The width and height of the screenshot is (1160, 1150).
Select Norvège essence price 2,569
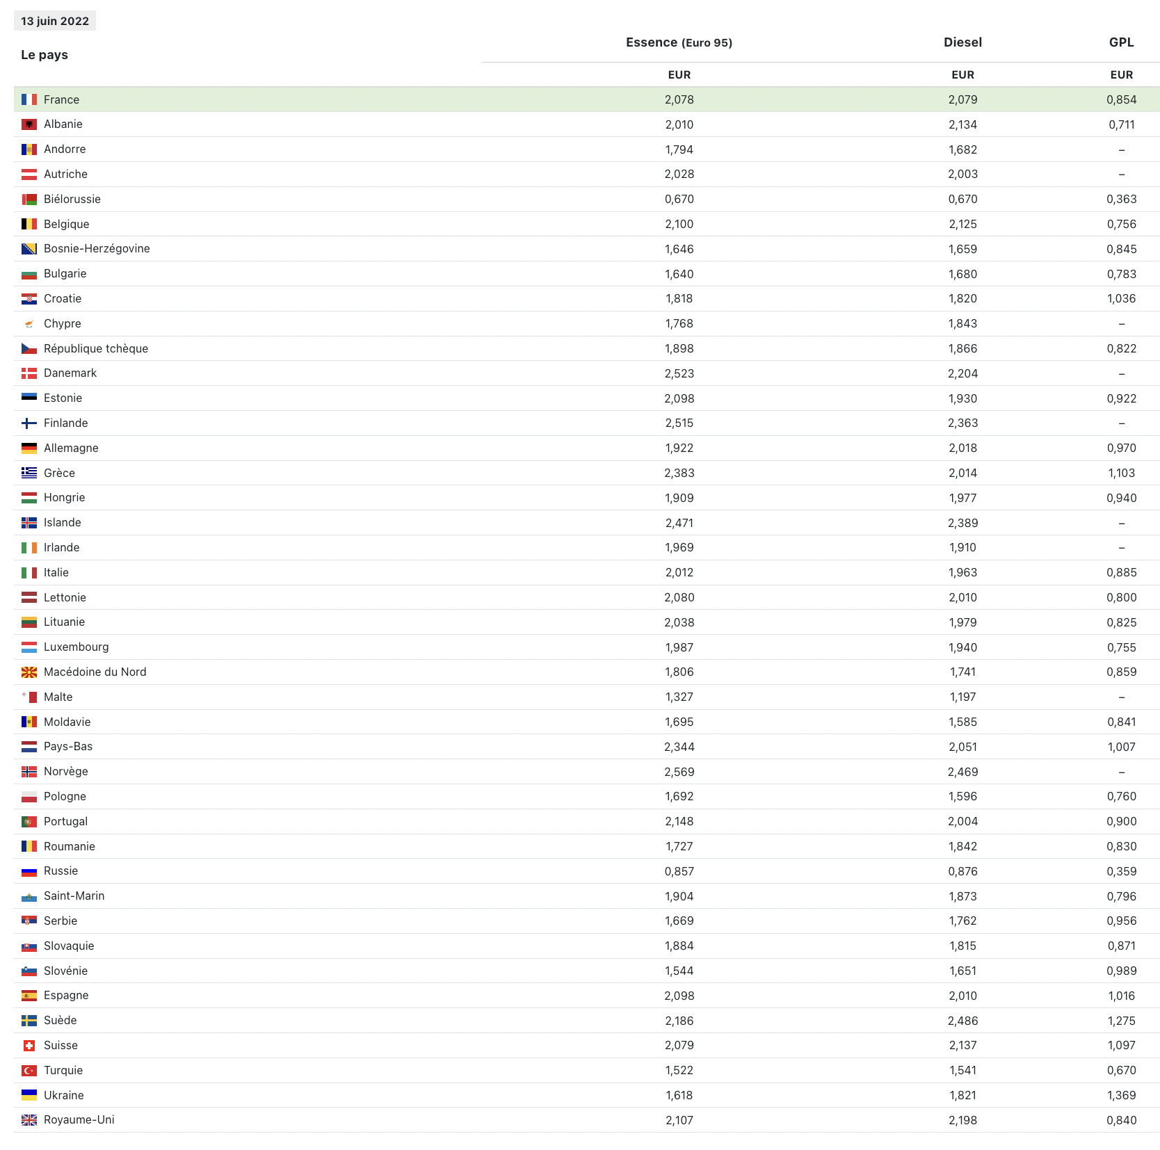coord(679,772)
